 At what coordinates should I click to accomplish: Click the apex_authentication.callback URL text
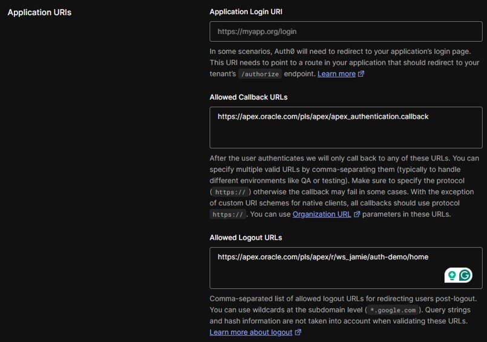[323, 116]
